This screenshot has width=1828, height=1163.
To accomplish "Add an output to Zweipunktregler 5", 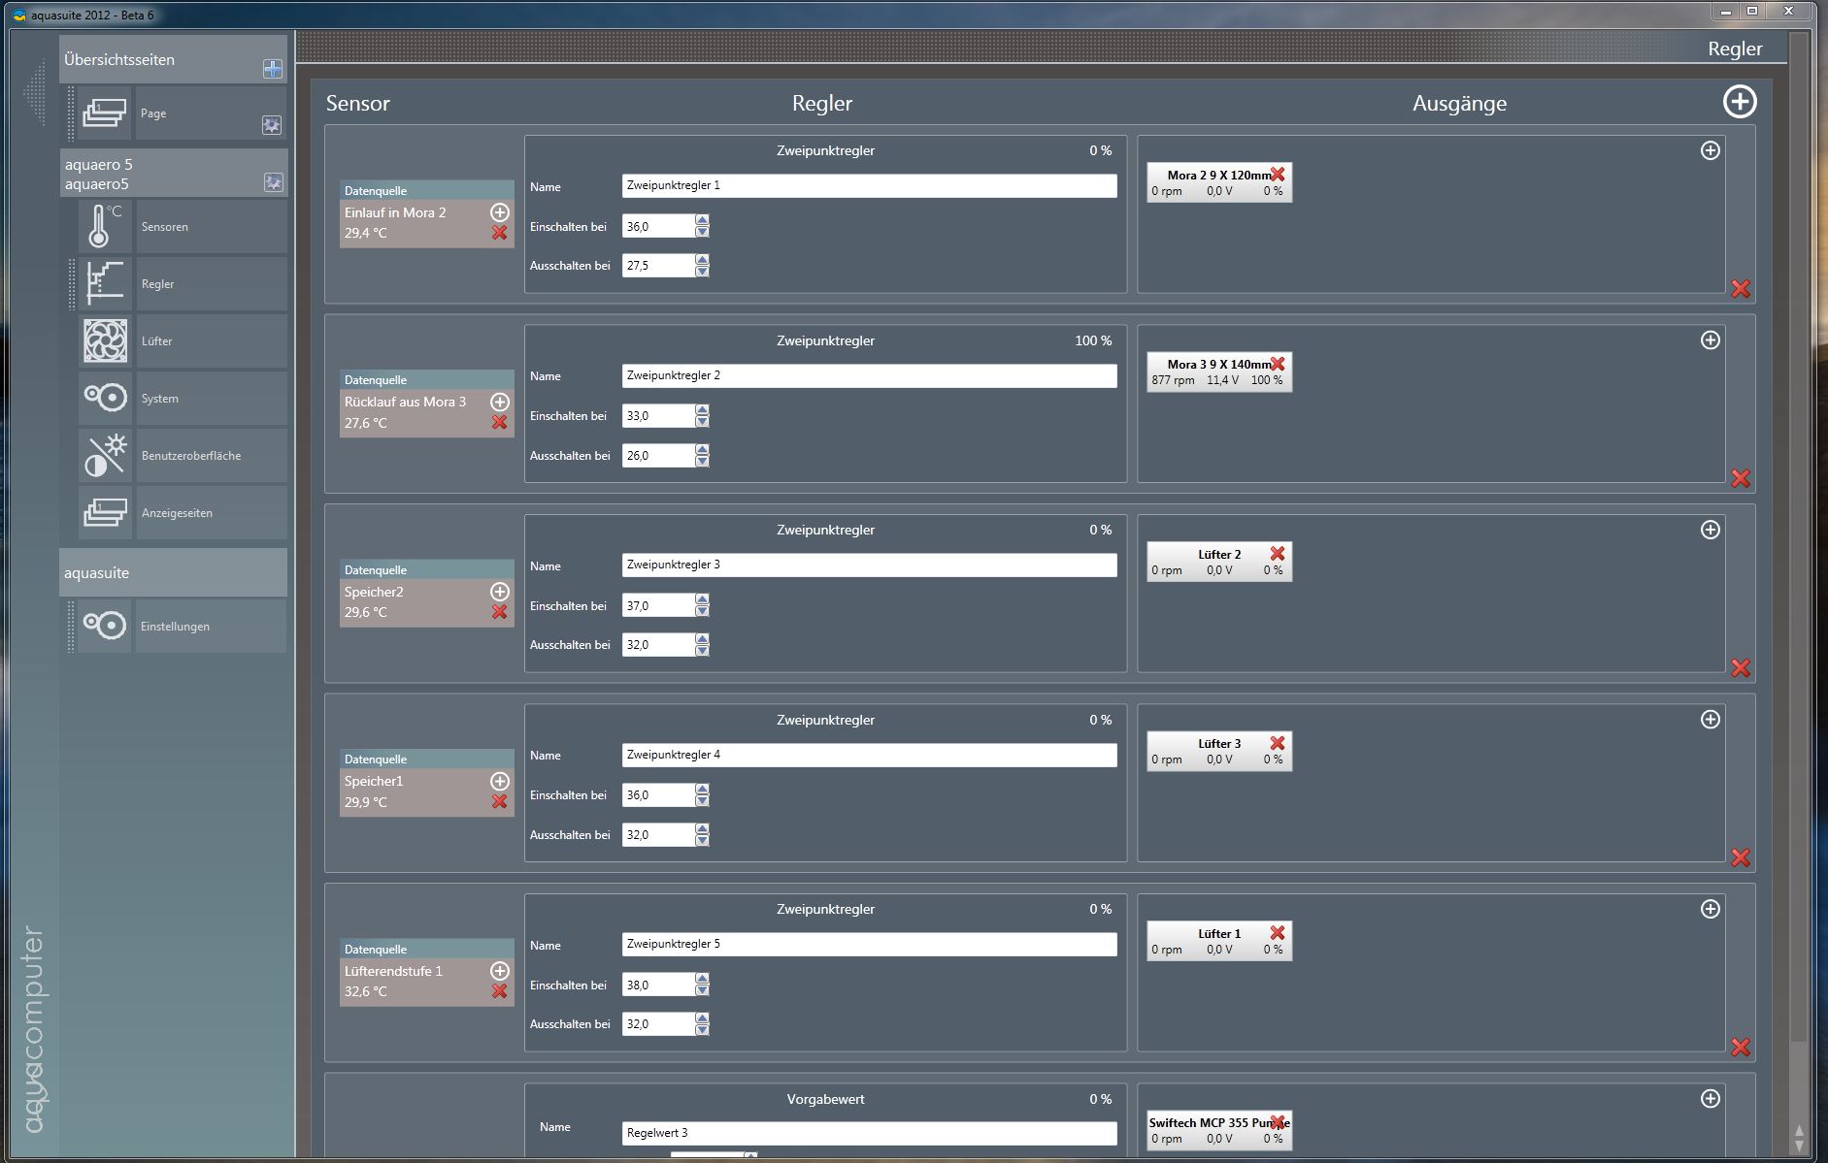I will pos(1711,909).
